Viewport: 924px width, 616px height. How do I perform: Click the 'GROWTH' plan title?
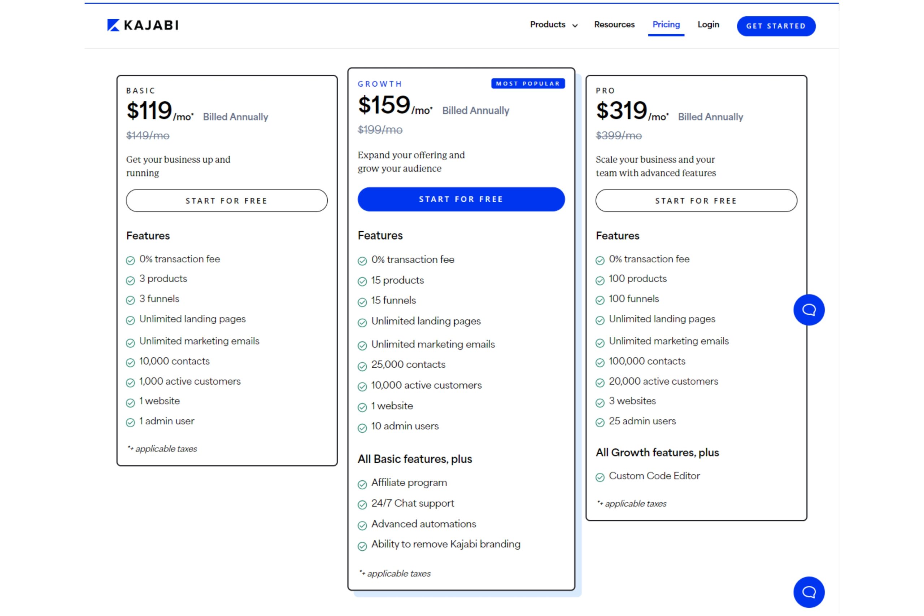(380, 84)
